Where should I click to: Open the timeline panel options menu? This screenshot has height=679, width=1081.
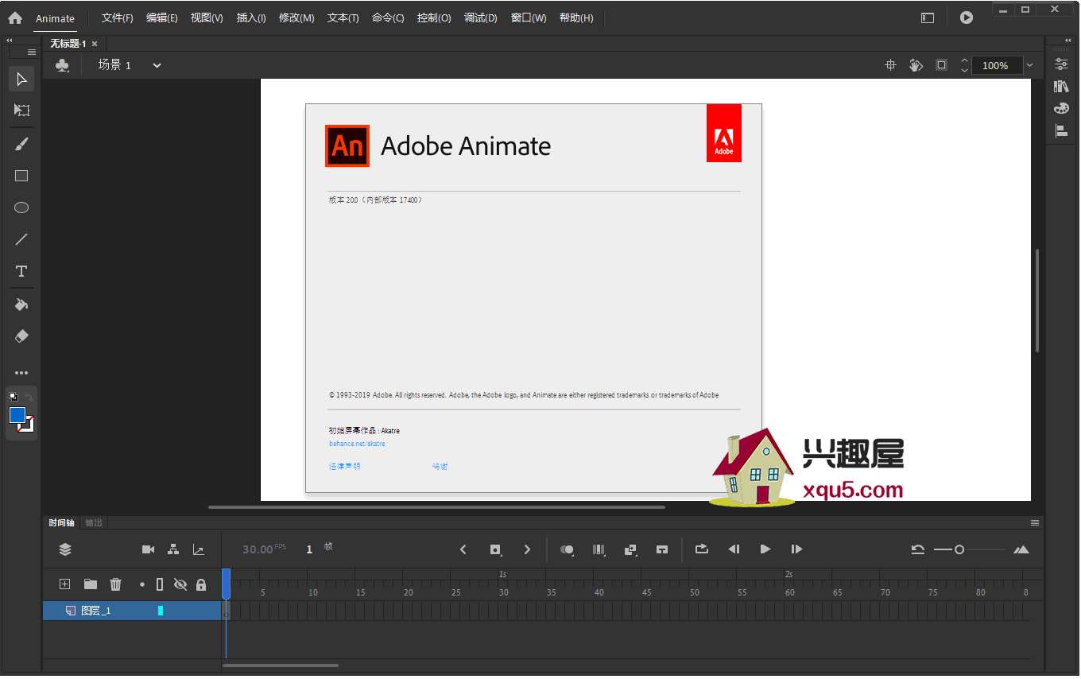(x=1035, y=522)
